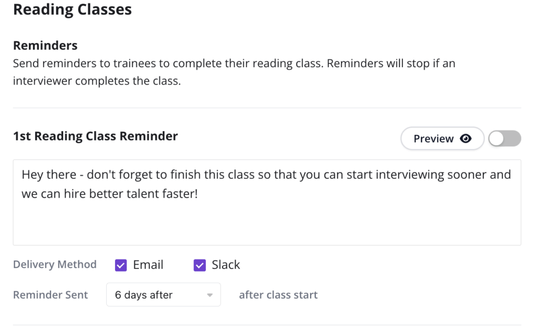Open the Preview of the reminder
Viewport: 538px width, 334px height.
pyautogui.click(x=442, y=138)
